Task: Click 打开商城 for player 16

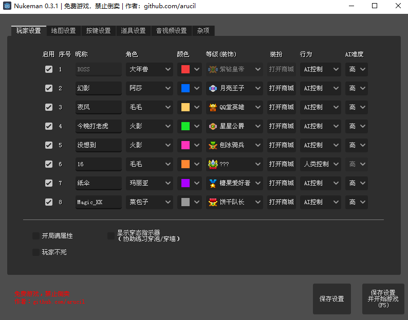Action: (281, 164)
